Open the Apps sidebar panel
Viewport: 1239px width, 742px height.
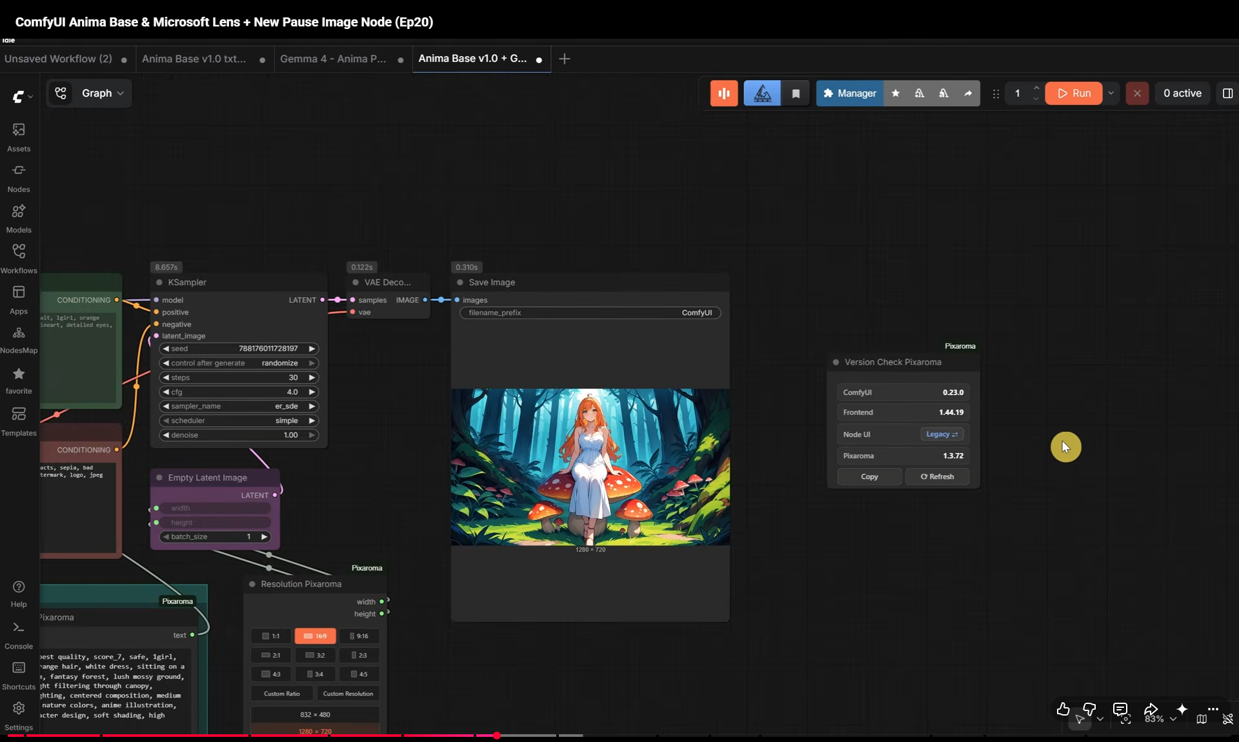[19, 300]
